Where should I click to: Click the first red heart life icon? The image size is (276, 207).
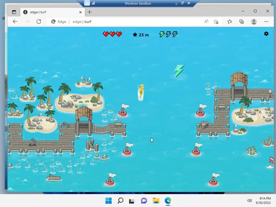(106, 34)
